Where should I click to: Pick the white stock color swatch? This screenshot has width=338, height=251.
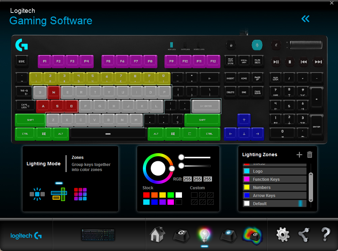pos(179,195)
